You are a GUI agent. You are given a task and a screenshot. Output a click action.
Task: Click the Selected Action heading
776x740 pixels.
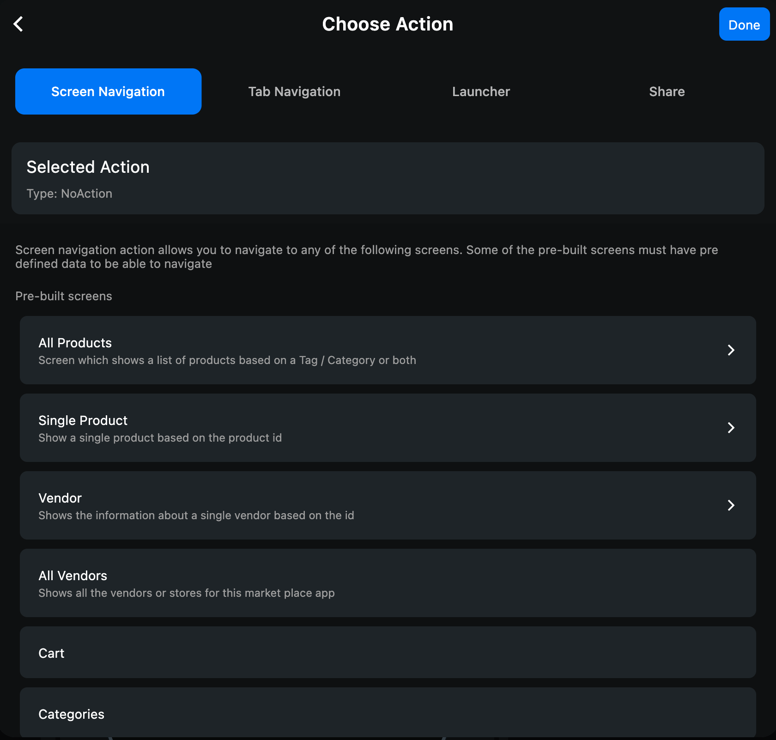point(88,167)
